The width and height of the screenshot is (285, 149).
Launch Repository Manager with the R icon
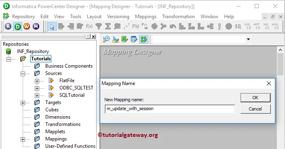[8, 26]
